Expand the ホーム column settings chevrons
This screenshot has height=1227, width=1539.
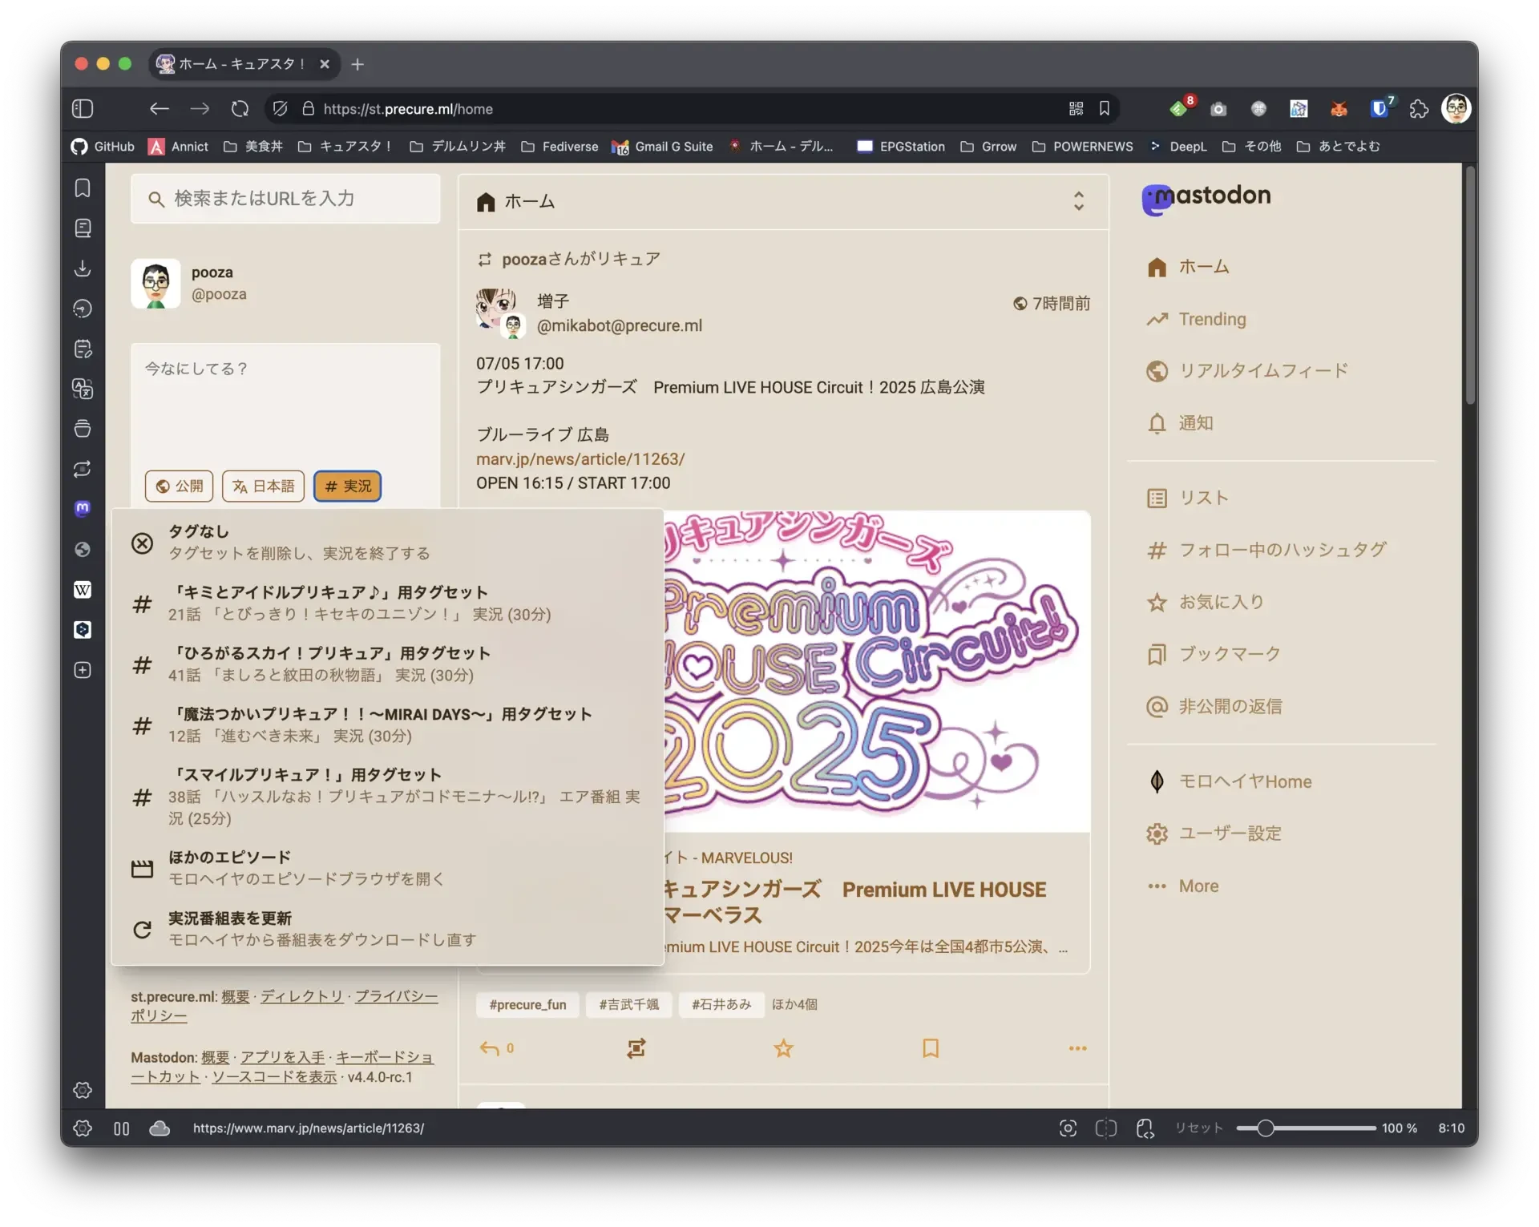(1078, 200)
